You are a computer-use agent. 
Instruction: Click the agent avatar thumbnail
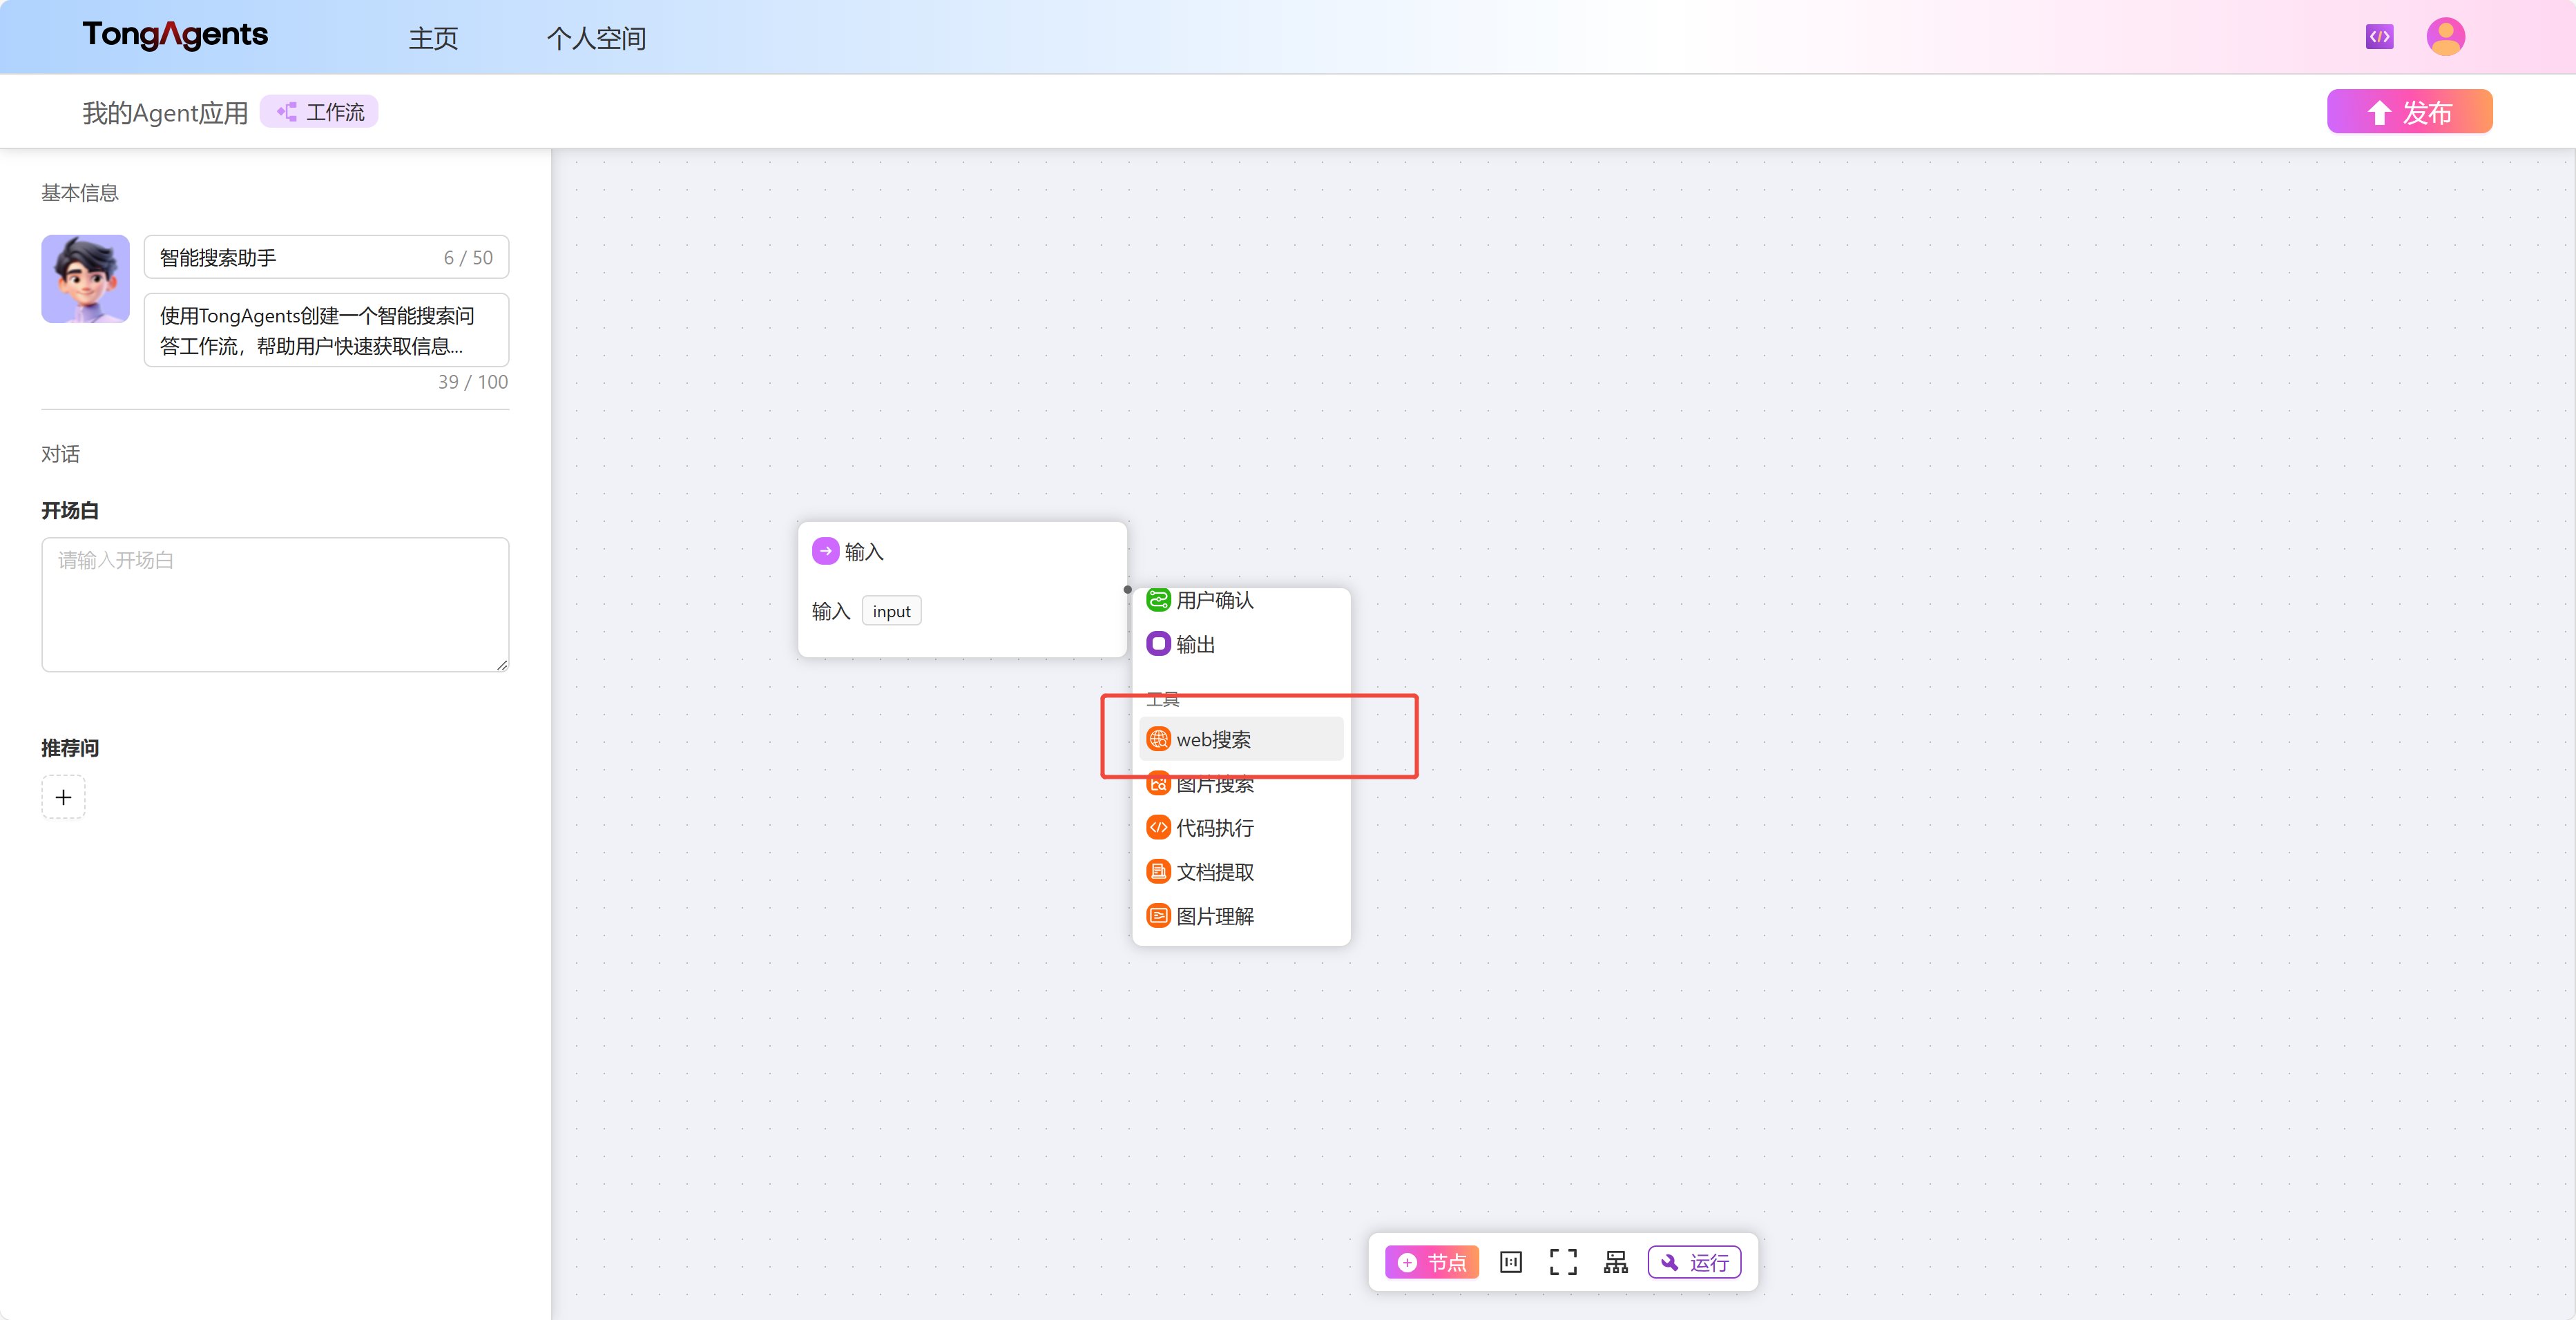(85, 278)
